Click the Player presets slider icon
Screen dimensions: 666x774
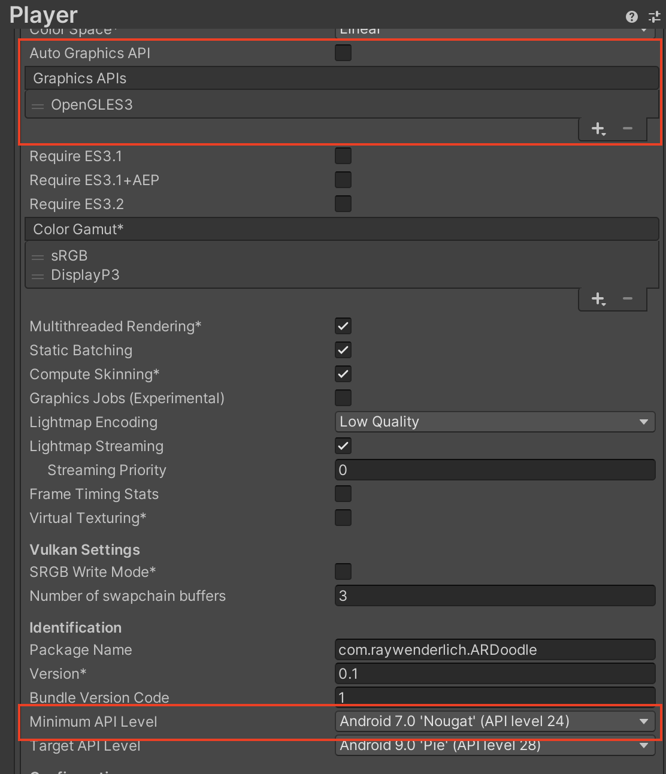[655, 17]
